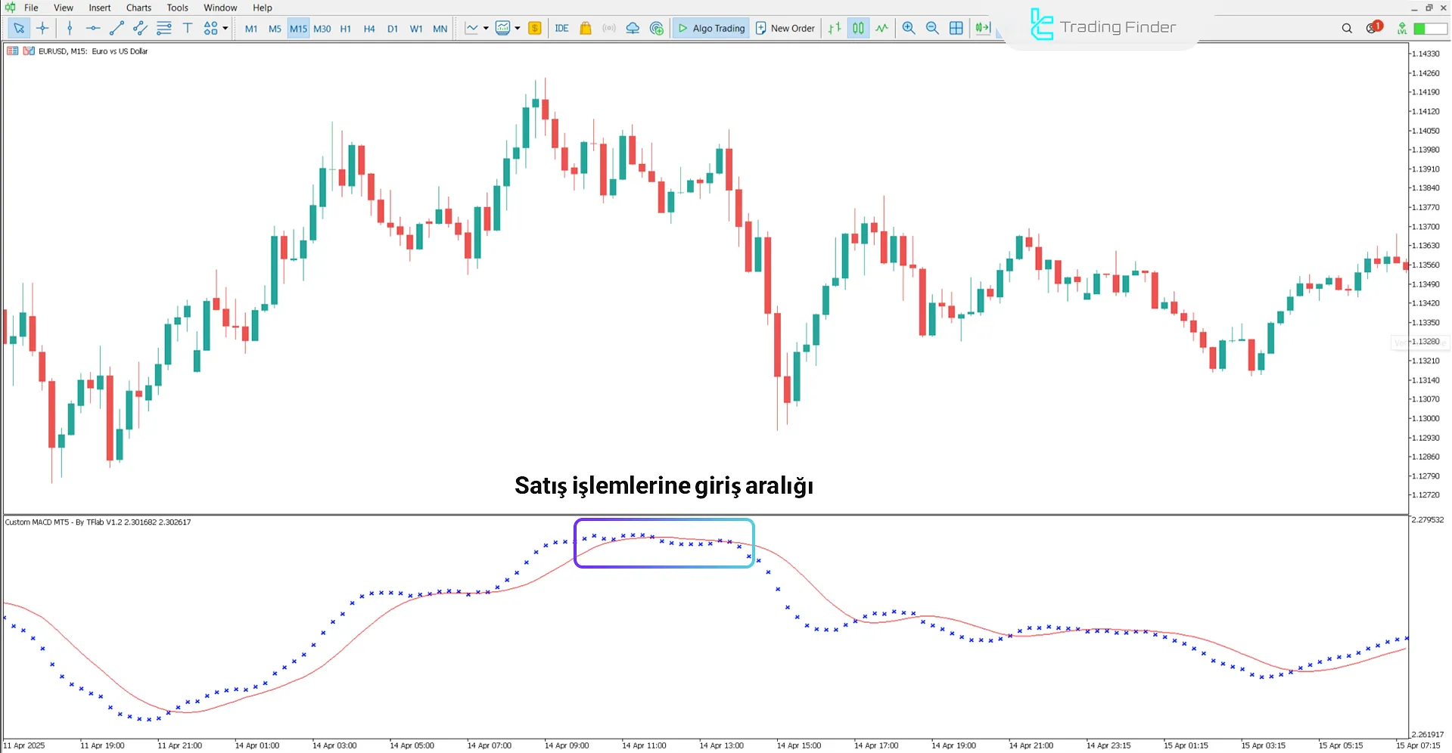
Task: Zoom out the chart
Action: pos(932,28)
